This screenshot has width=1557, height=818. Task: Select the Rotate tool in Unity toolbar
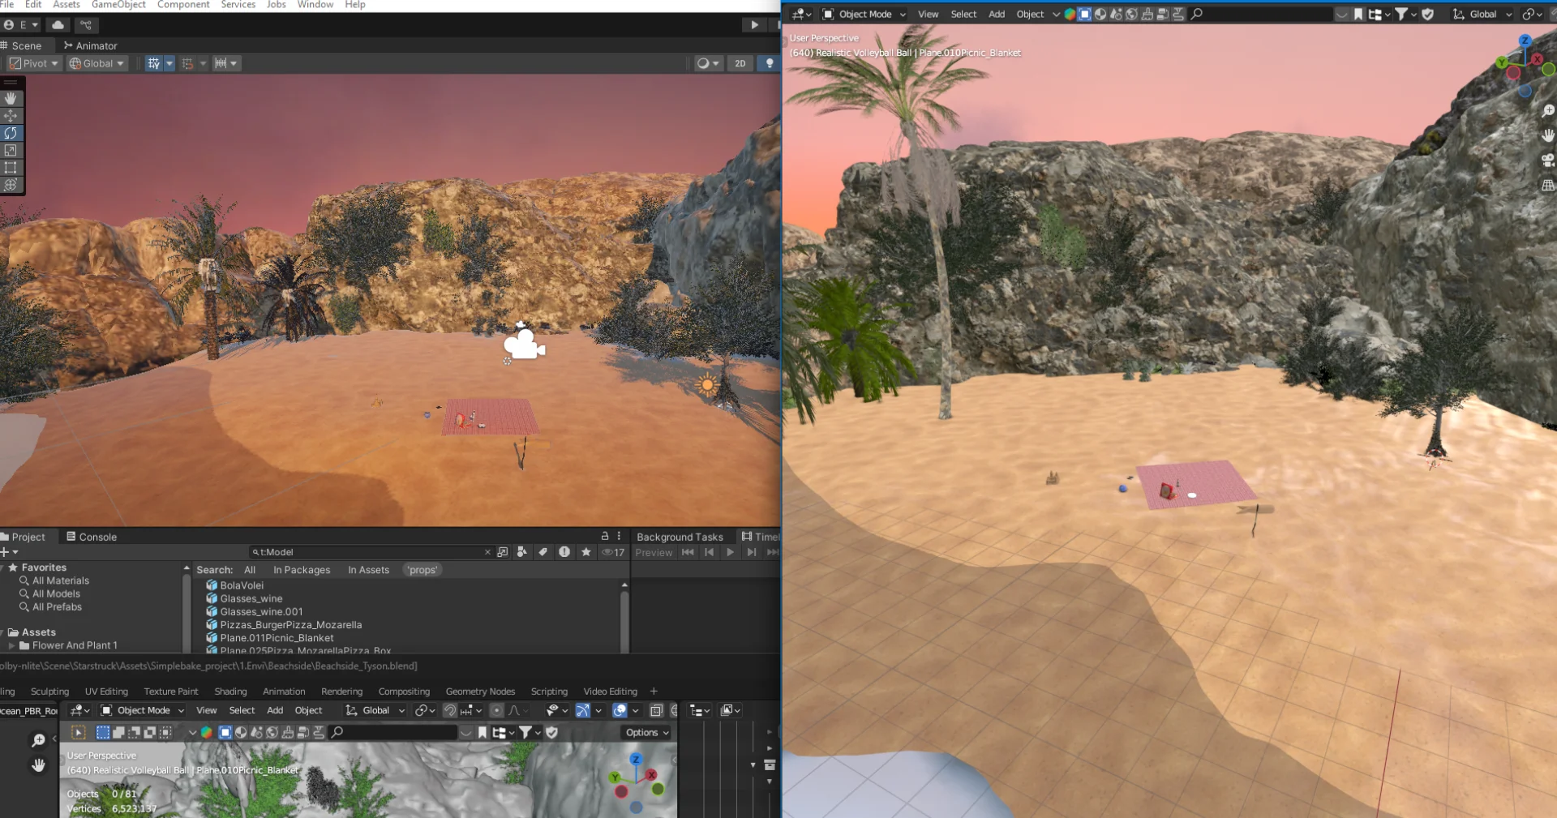[x=11, y=133]
